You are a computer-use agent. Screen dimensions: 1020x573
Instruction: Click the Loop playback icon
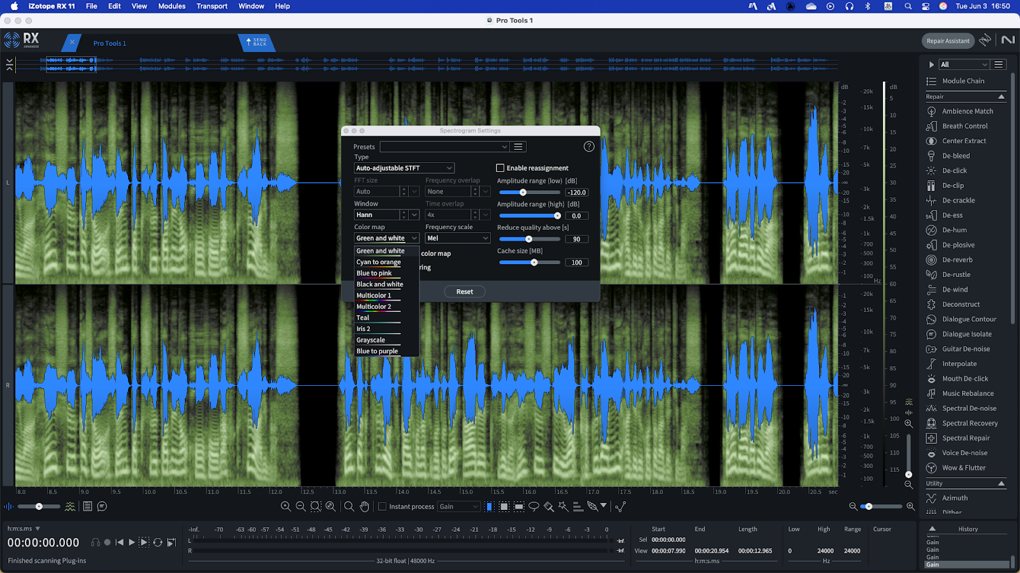point(157,542)
